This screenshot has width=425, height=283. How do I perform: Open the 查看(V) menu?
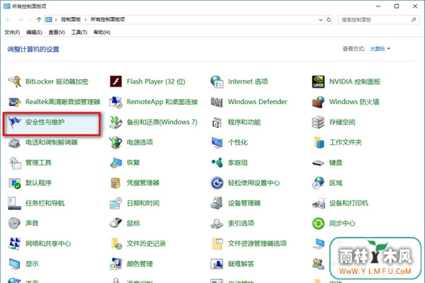[x=57, y=33]
